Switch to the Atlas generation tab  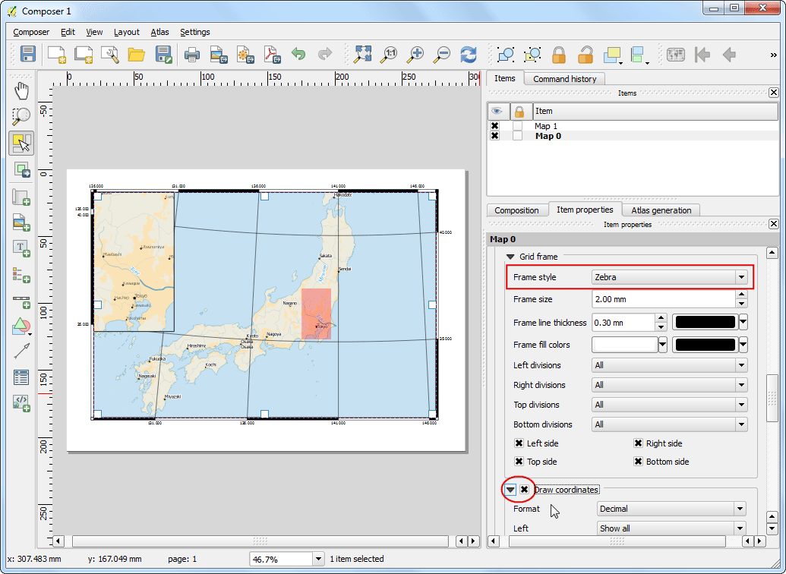[x=660, y=210]
